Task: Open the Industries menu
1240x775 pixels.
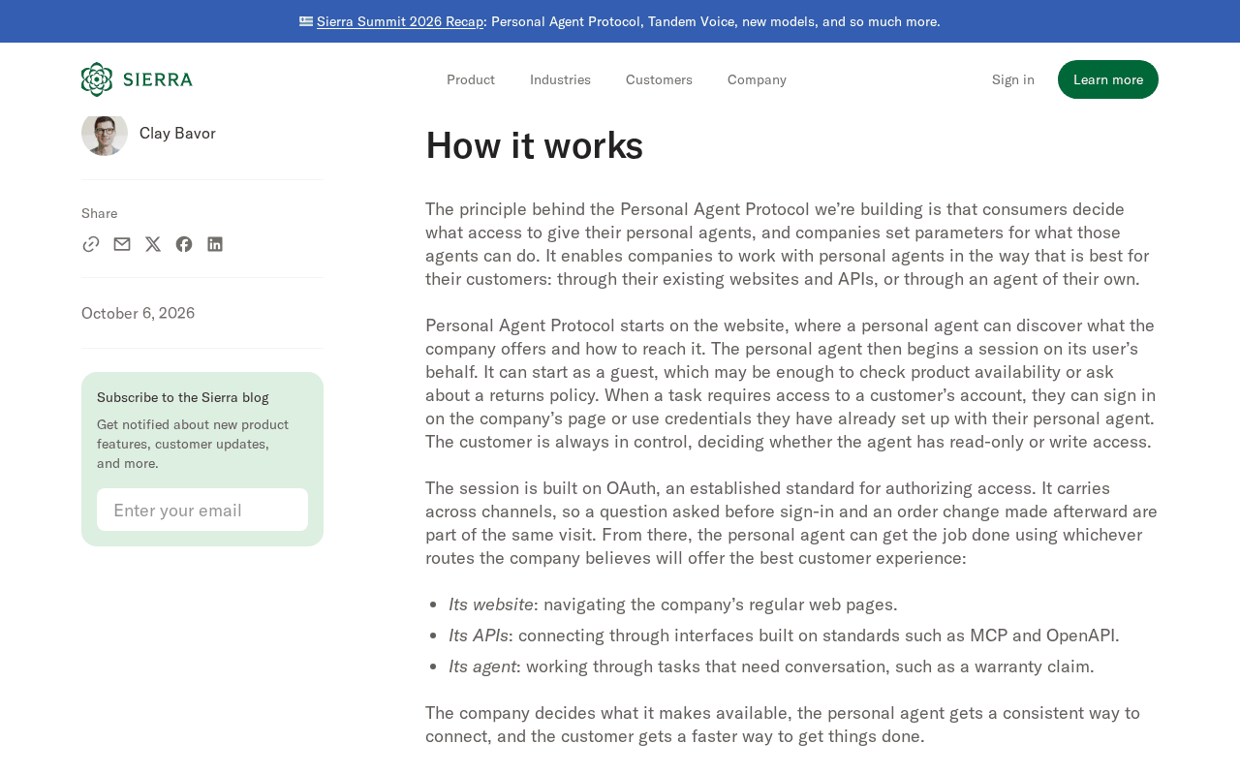Action: pos(560,79)
